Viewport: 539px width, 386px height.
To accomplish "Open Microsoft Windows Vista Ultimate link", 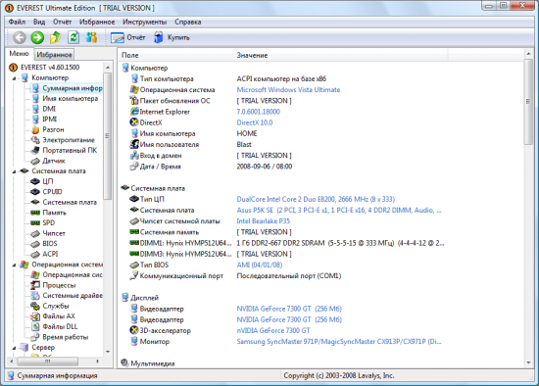I will point(288,90).
